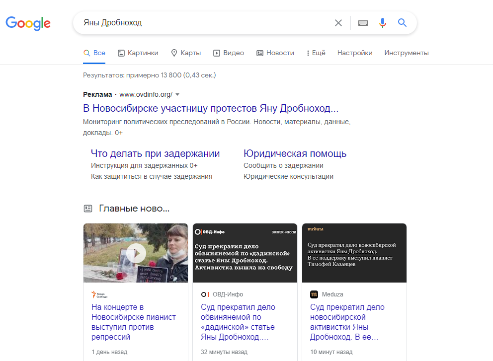Expand the Ещё menu
Viewport: 493px width, 361px height.
316,53
